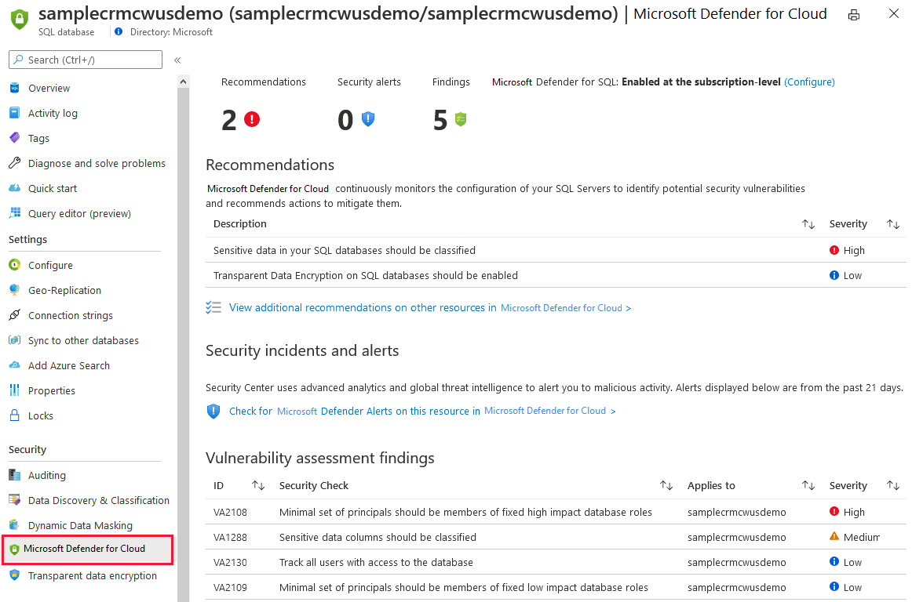Click into the Search box
Viewport: 912px width, 602px height.
85,59
